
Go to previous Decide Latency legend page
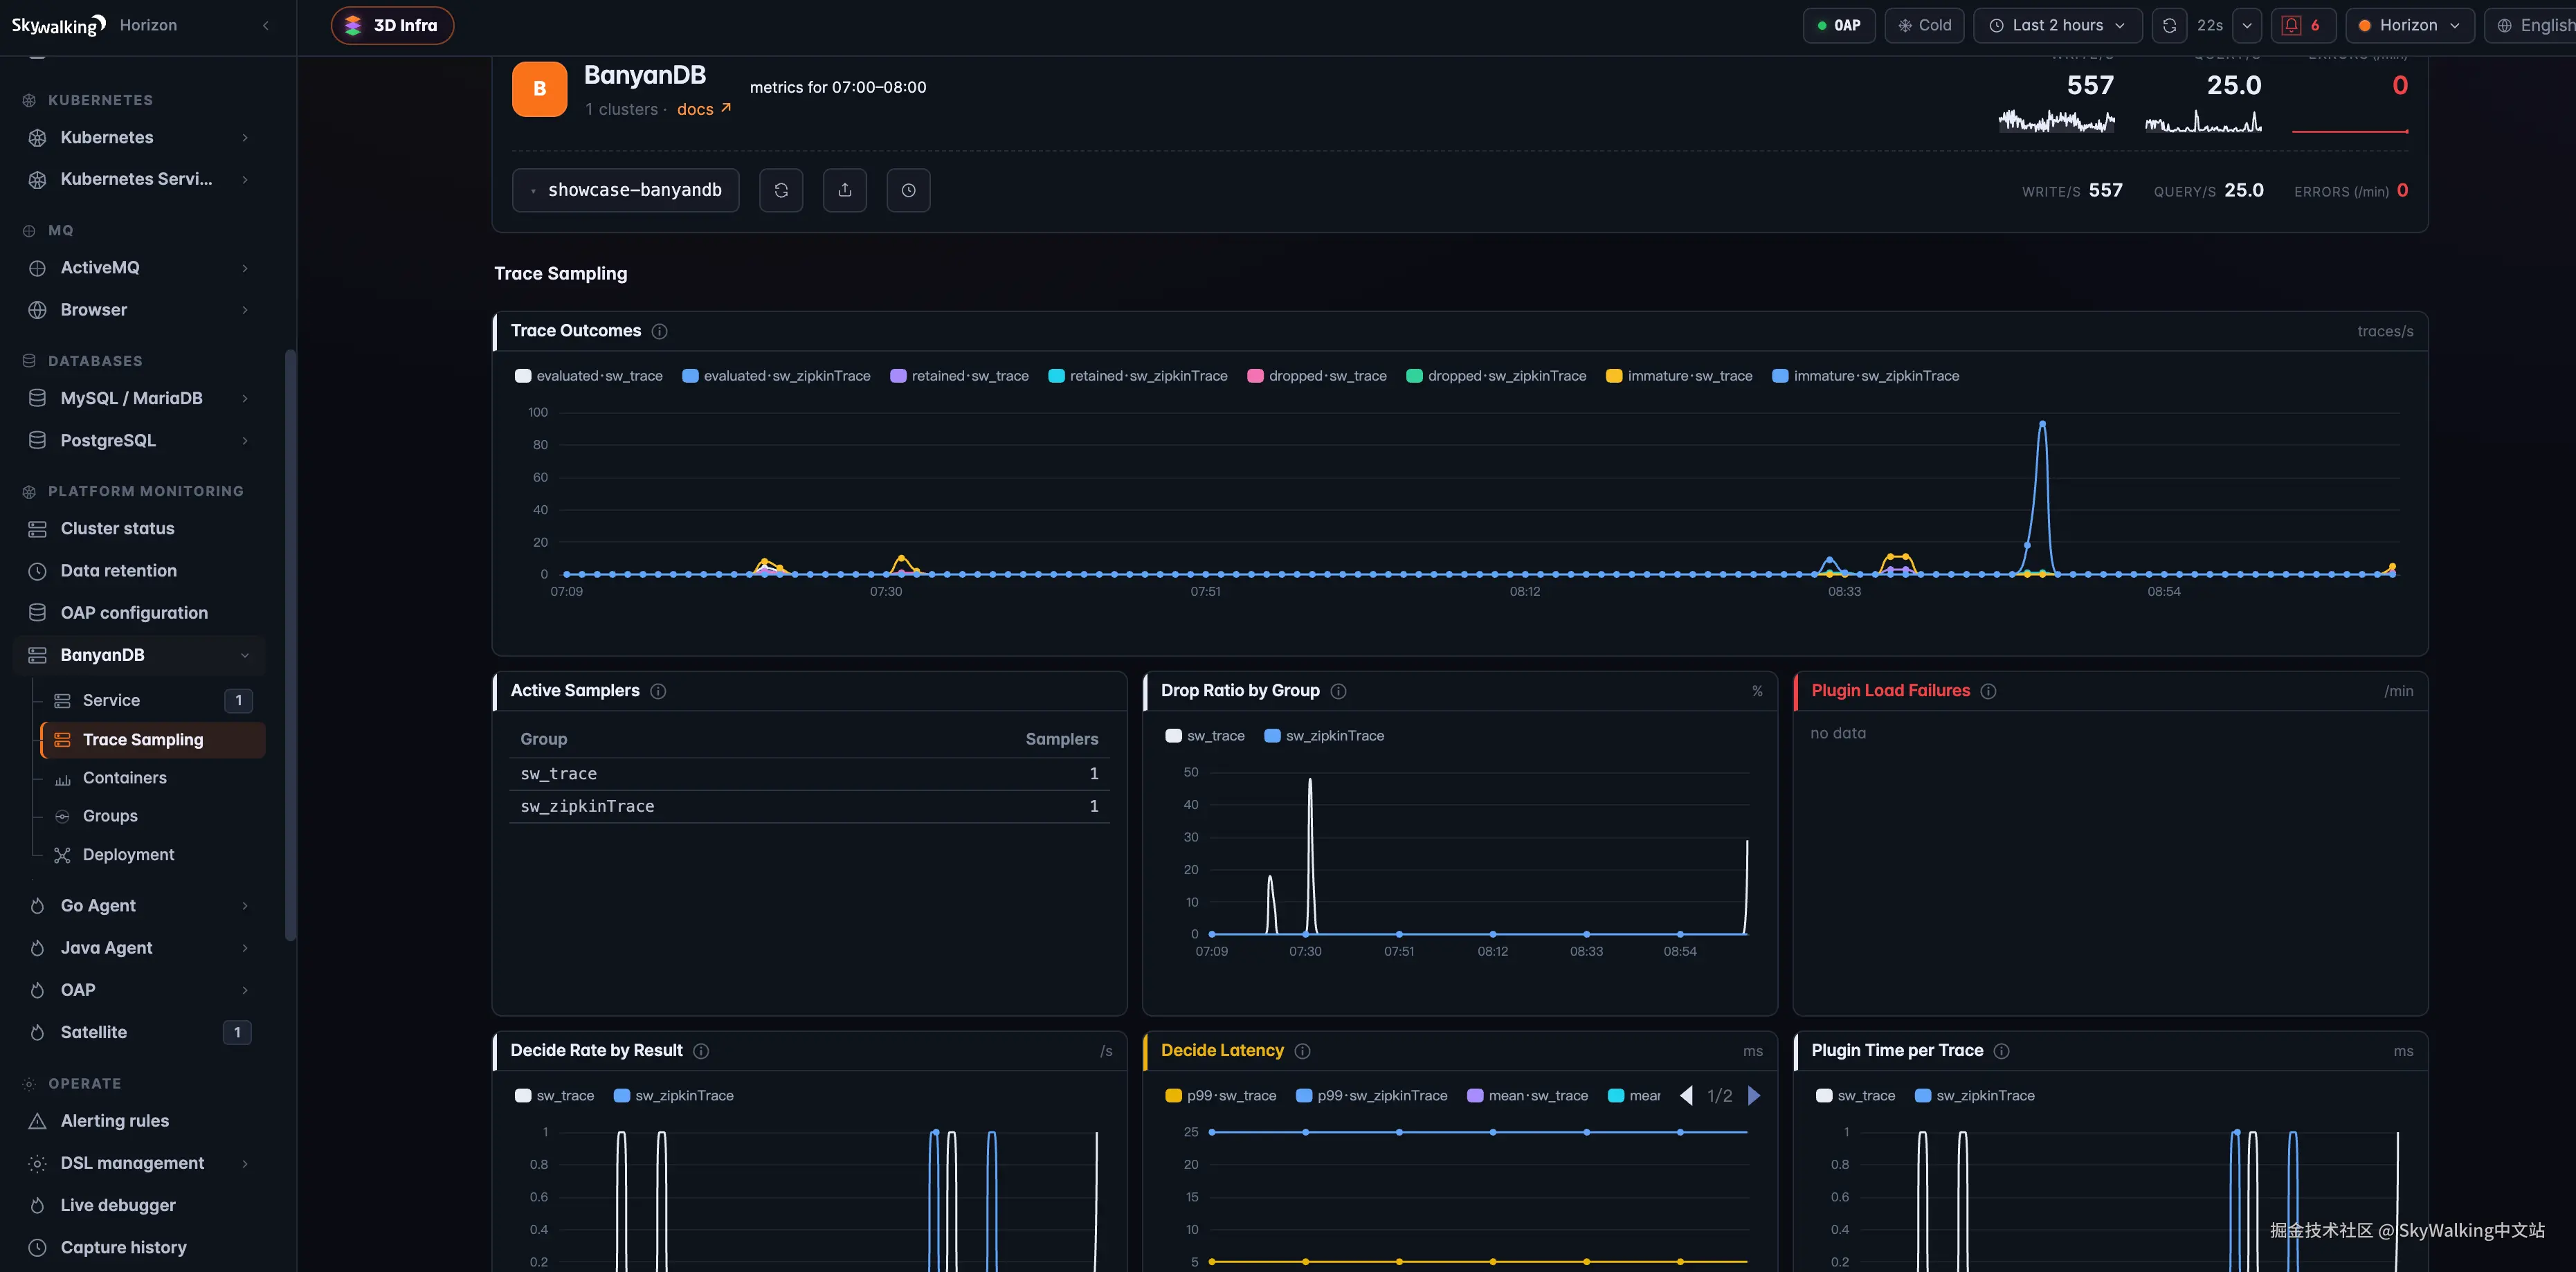click(x=1687, y=1096)
